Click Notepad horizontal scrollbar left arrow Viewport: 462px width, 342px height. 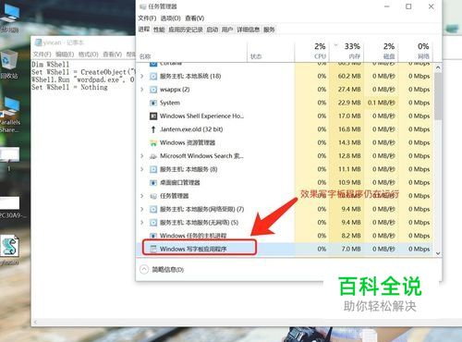click(x=35, y=323)
